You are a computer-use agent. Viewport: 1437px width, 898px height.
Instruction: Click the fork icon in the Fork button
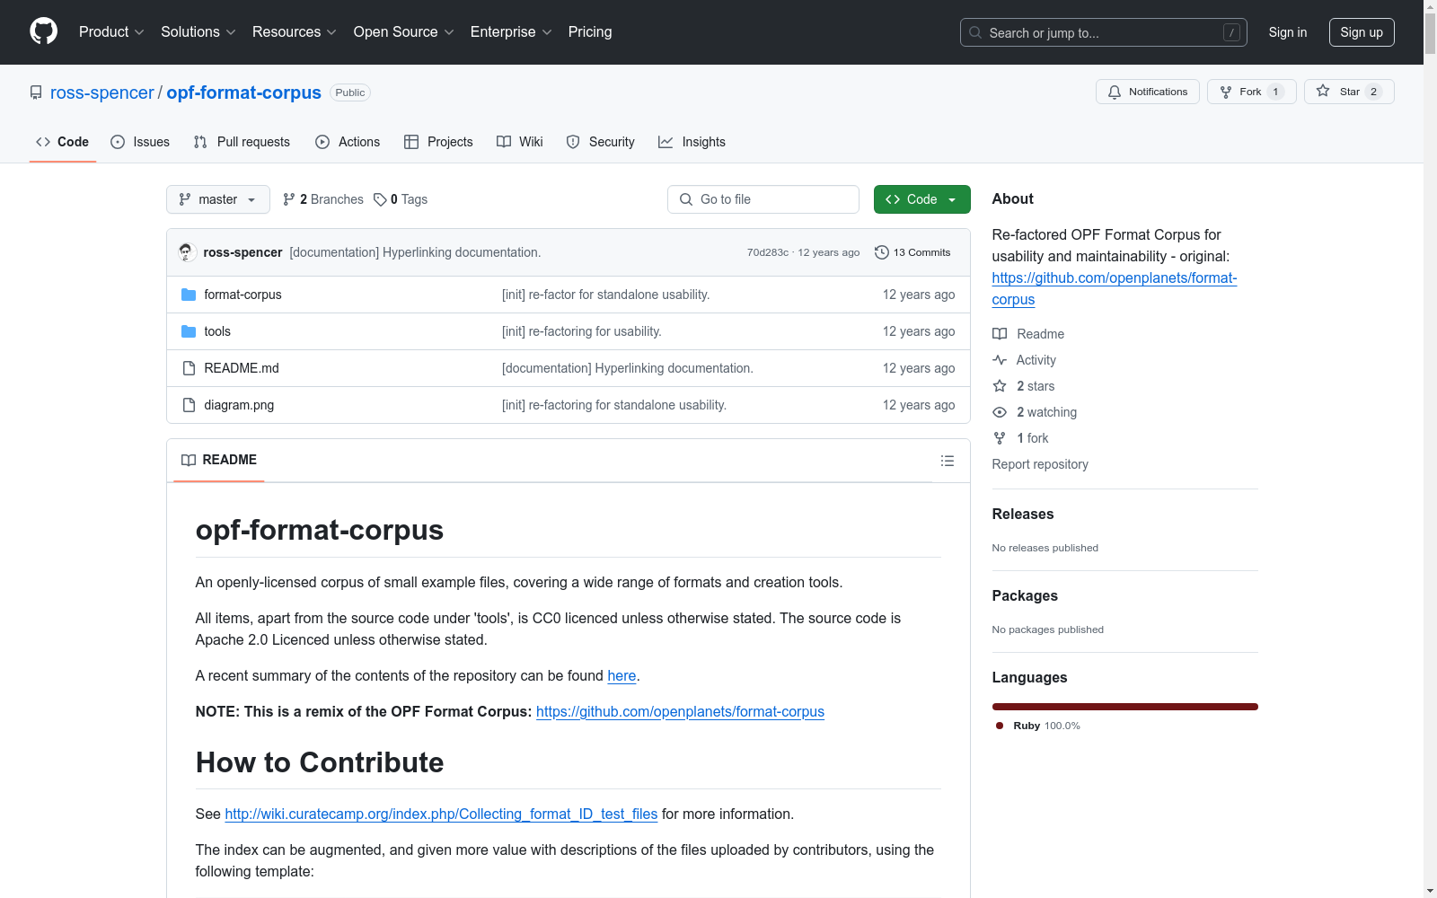[1226, 92]
